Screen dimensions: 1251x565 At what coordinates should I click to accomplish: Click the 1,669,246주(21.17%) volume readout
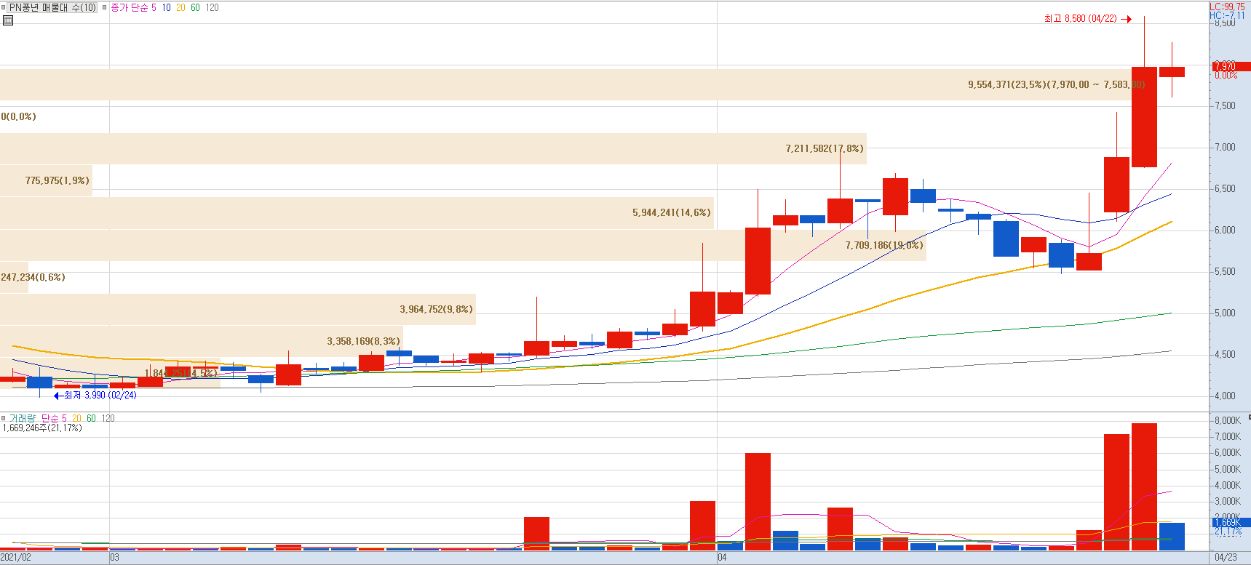click(x=42, y=428)
